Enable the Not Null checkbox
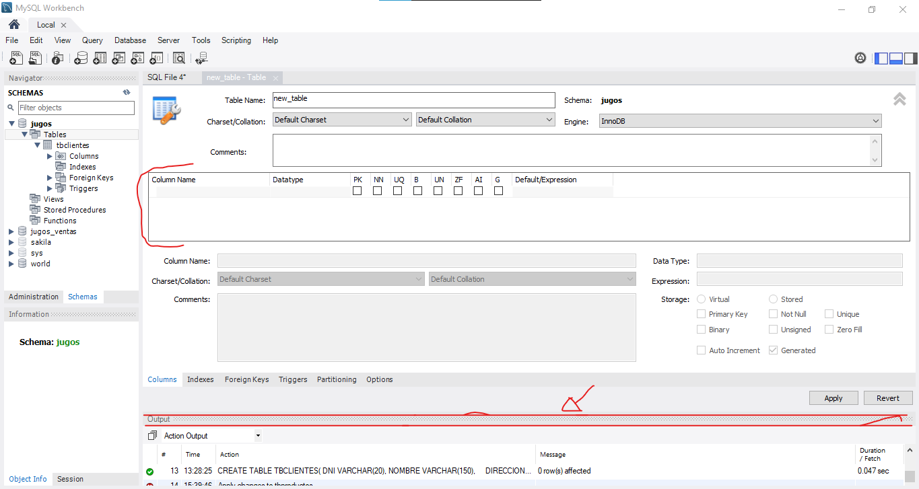 coord(774,314)
